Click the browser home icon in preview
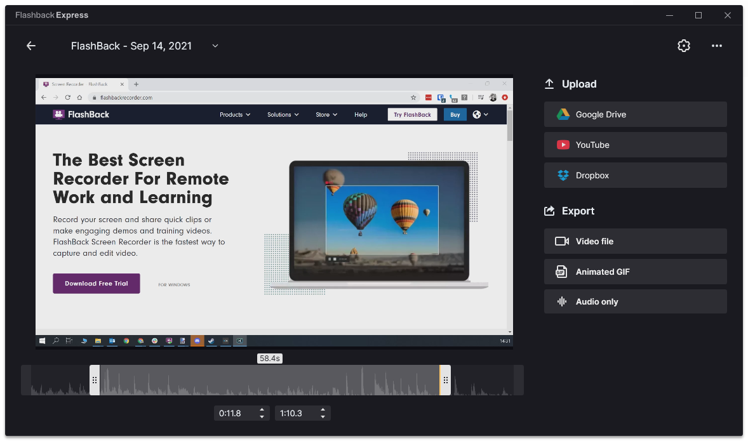The height and width of the screenshot is (441, 748). tap(79, 97)
